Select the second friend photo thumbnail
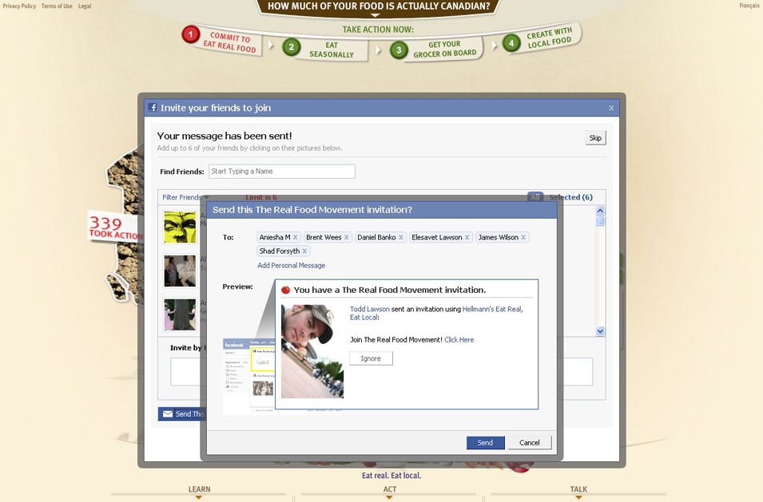The width and height of the screenshot is (763, 502). point(180,271)
